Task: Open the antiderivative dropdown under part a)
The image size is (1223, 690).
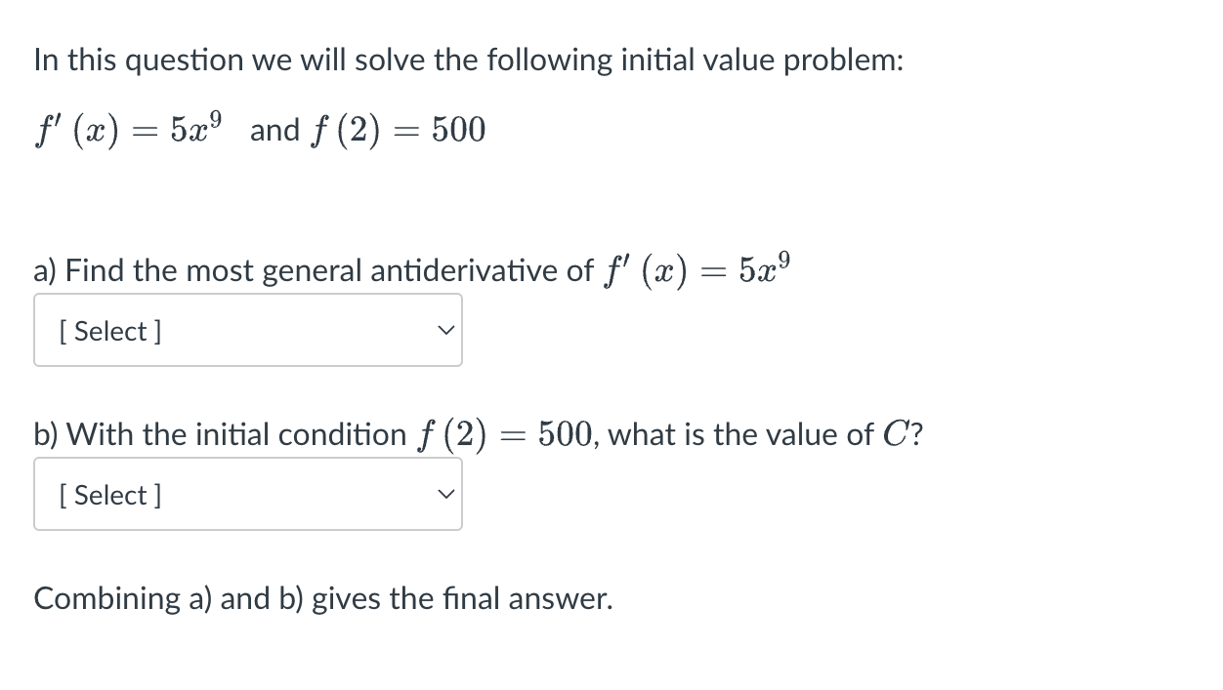Action: click(x=248, y=331)
